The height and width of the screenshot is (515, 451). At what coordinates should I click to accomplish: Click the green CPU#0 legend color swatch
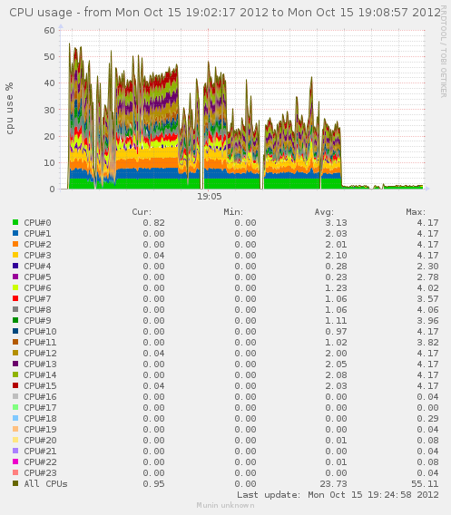[15, 222]
